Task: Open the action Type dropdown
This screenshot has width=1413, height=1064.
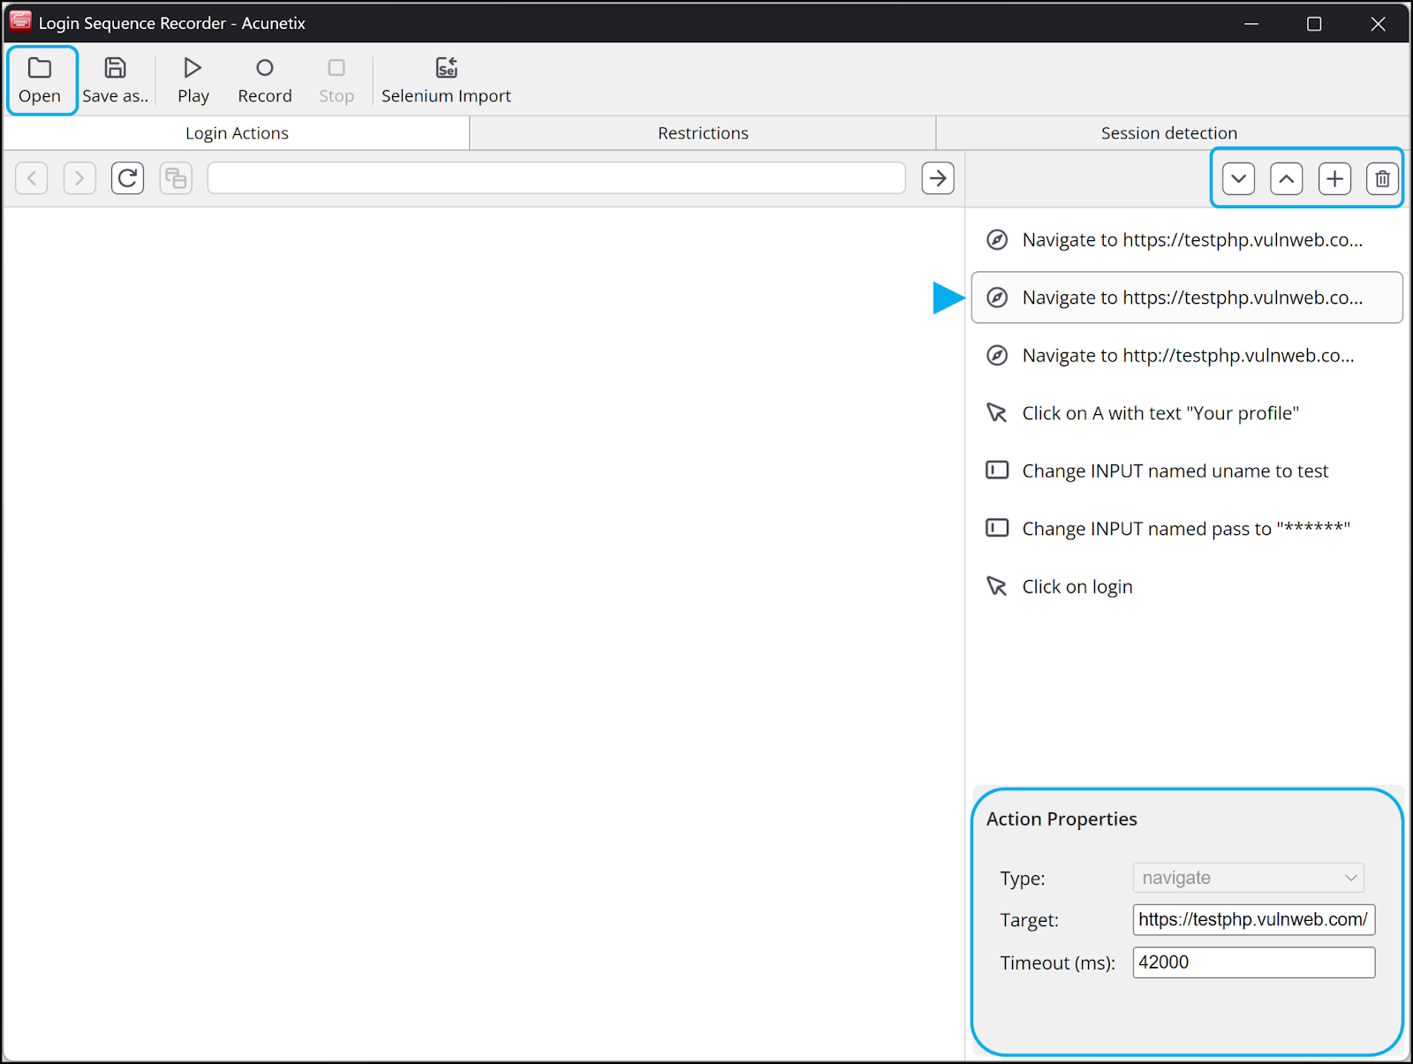Action: [1249, 878]
